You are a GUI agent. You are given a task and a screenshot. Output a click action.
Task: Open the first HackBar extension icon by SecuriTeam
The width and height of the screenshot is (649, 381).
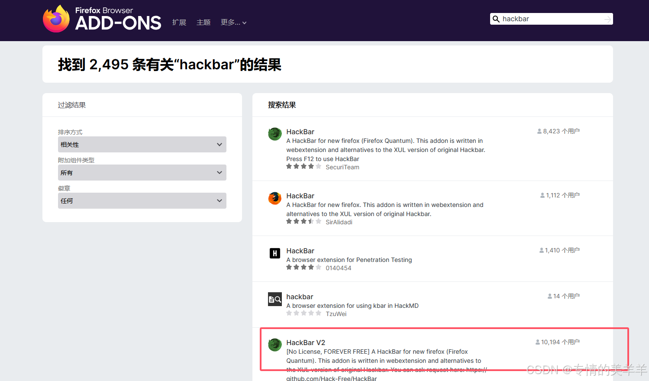pyautogui.click(x=275, y=134)
